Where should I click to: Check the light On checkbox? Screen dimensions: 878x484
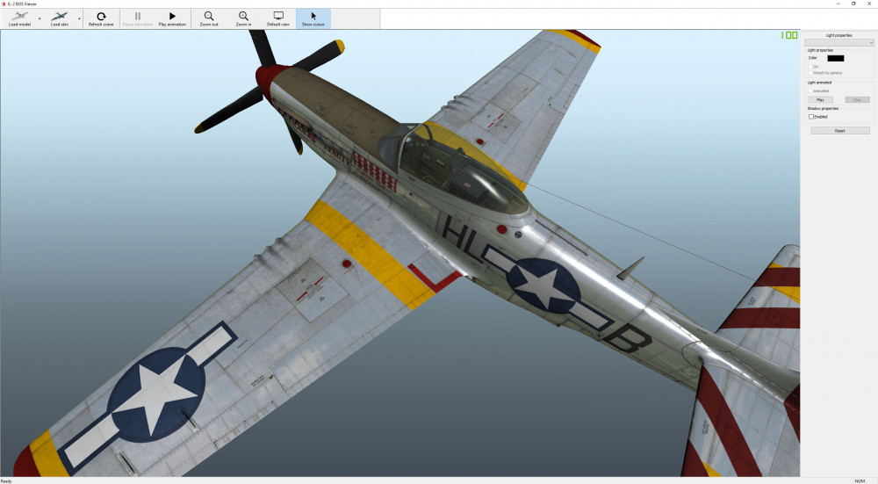click(810, 66)
